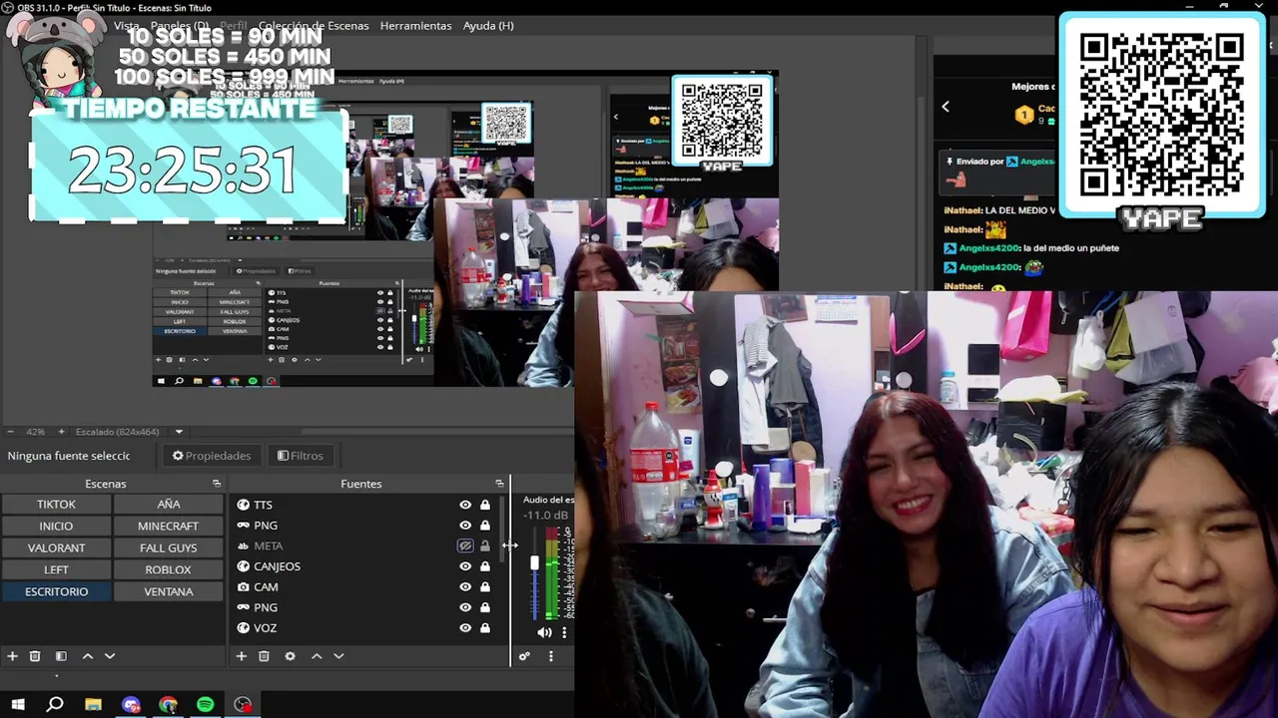Switch to OBS taskbar icon
The image size is (1278, 718).
click(243, 705)
